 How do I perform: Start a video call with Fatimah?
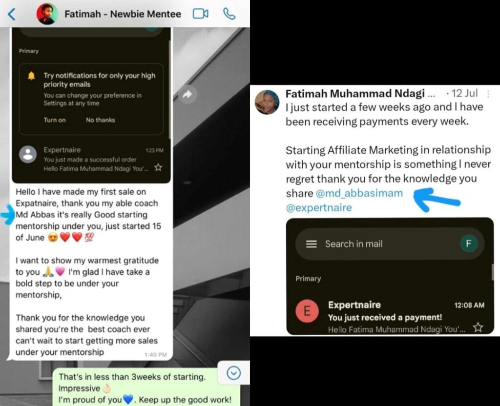(201, 14)
